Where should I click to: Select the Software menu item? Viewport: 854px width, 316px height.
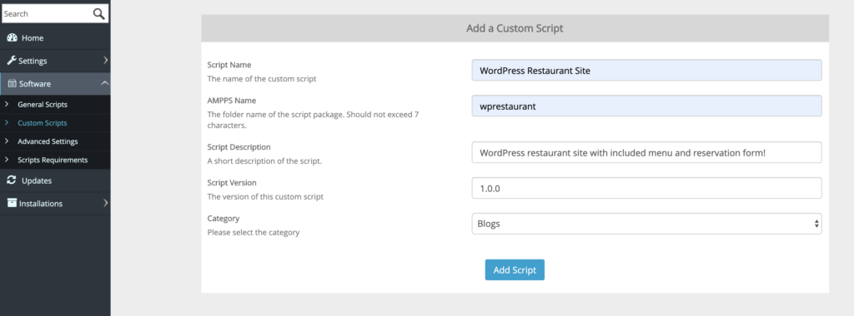coord(55,84)
